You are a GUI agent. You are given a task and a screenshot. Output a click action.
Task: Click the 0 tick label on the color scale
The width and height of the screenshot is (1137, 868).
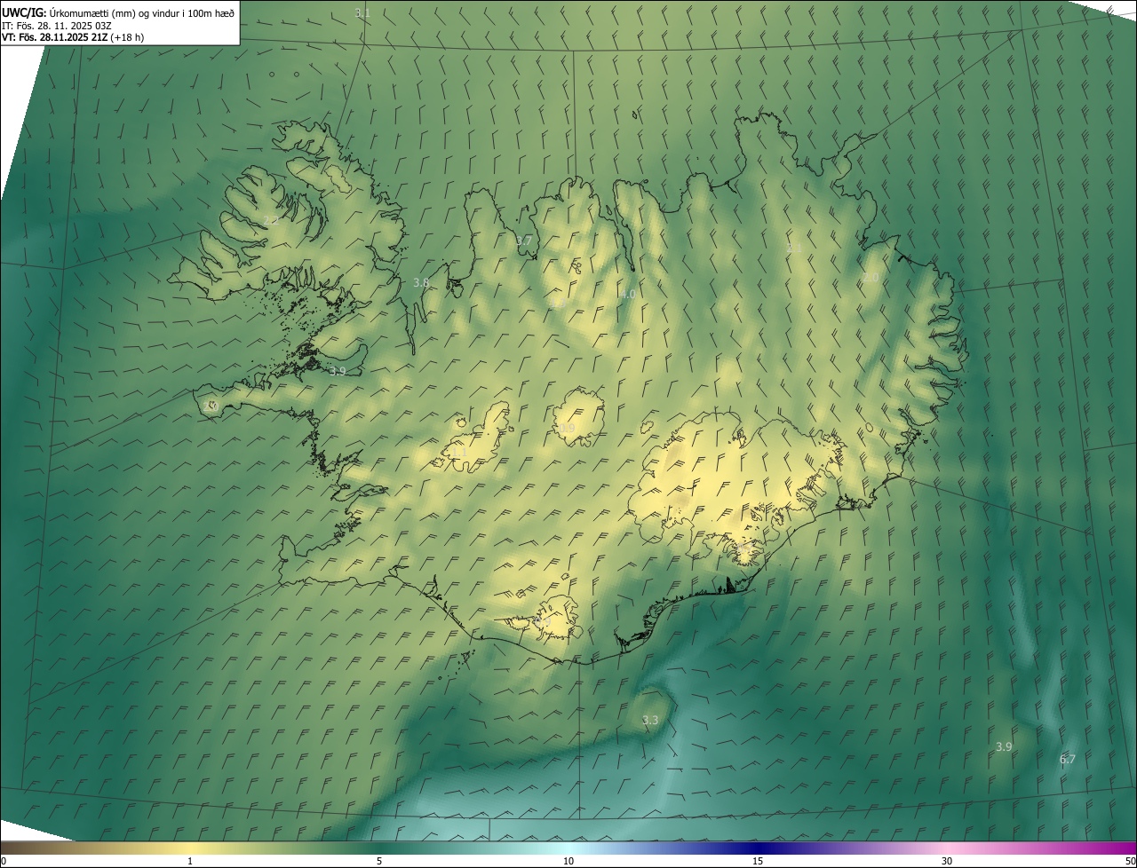(x=4, y=861)
